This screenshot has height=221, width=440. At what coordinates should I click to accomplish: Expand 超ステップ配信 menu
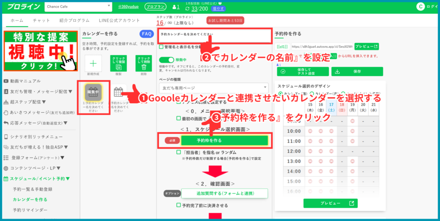pos(24,102)
